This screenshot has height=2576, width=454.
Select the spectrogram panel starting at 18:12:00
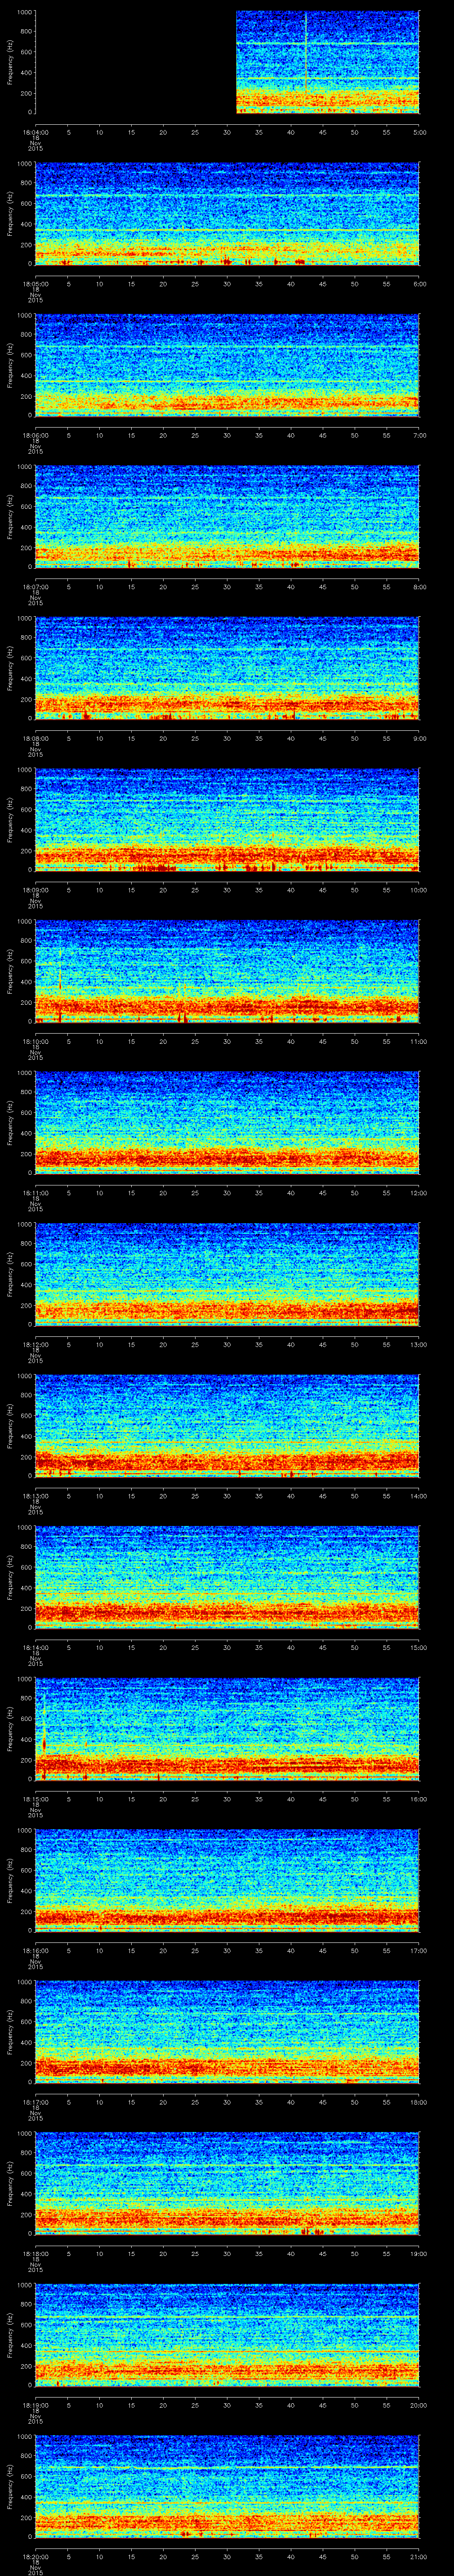tap(227, 1274)
